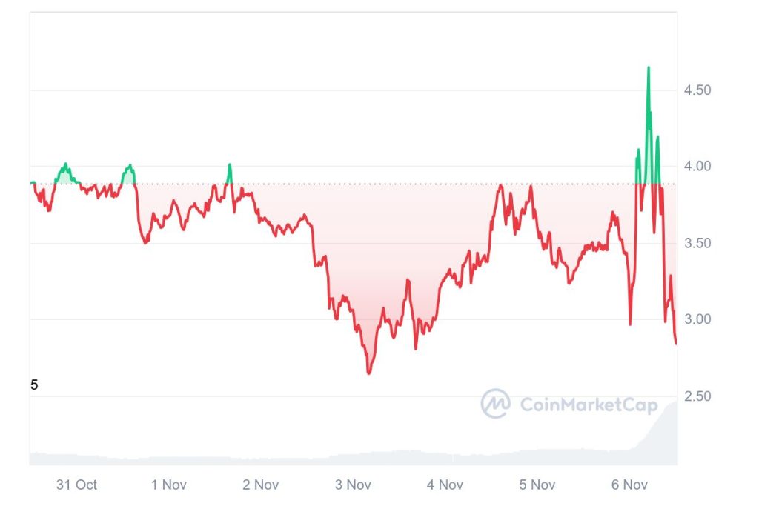Click the green peak near 2 Nov

click(230, 165)
